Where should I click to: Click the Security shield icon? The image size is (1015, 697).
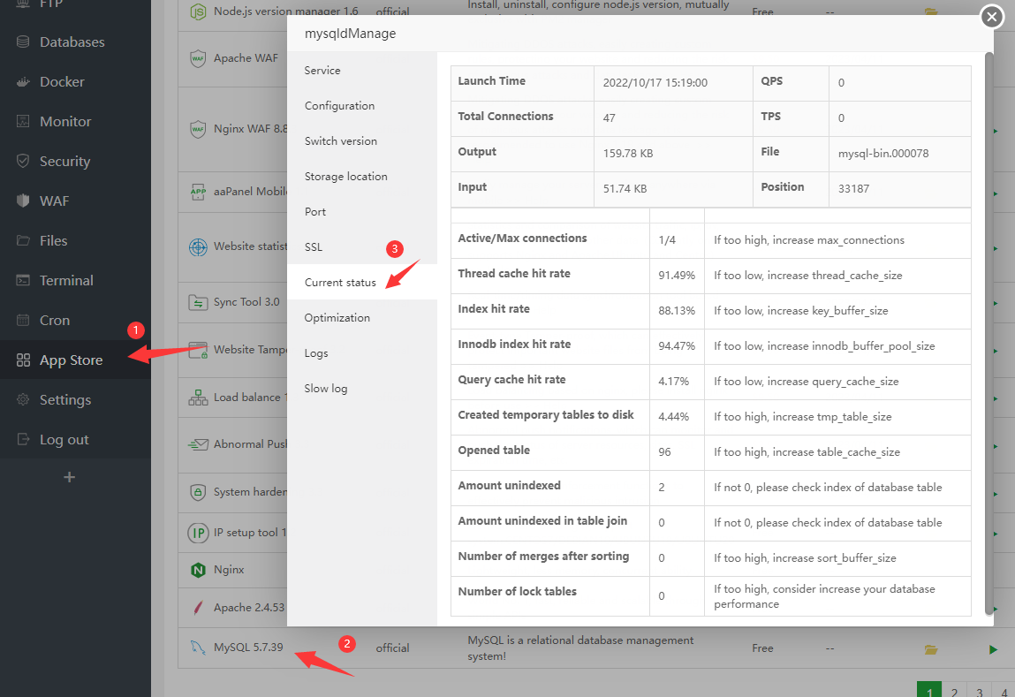point(24,162)
